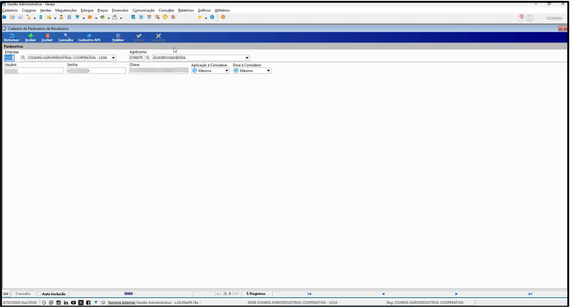The height and width of the screenshot is (308, 570).
Task: Open the Relatórios menu
Action: (x=186, y=10)
